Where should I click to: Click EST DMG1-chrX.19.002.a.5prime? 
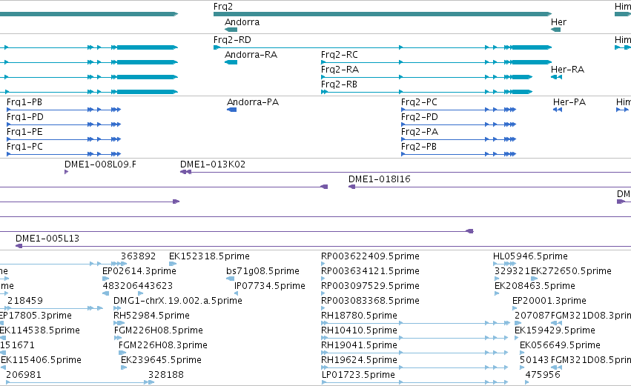tap(178, 301)
